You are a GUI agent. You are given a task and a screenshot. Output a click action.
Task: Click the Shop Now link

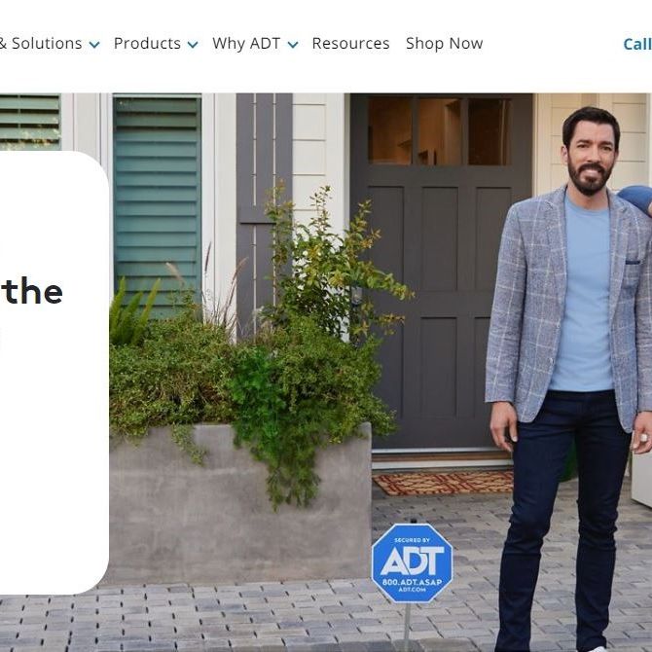pyautogui.click(x=444, y=43)
